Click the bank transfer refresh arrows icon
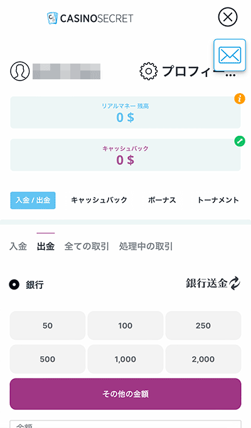Screen dimensions: 251x428 [235, 283]
